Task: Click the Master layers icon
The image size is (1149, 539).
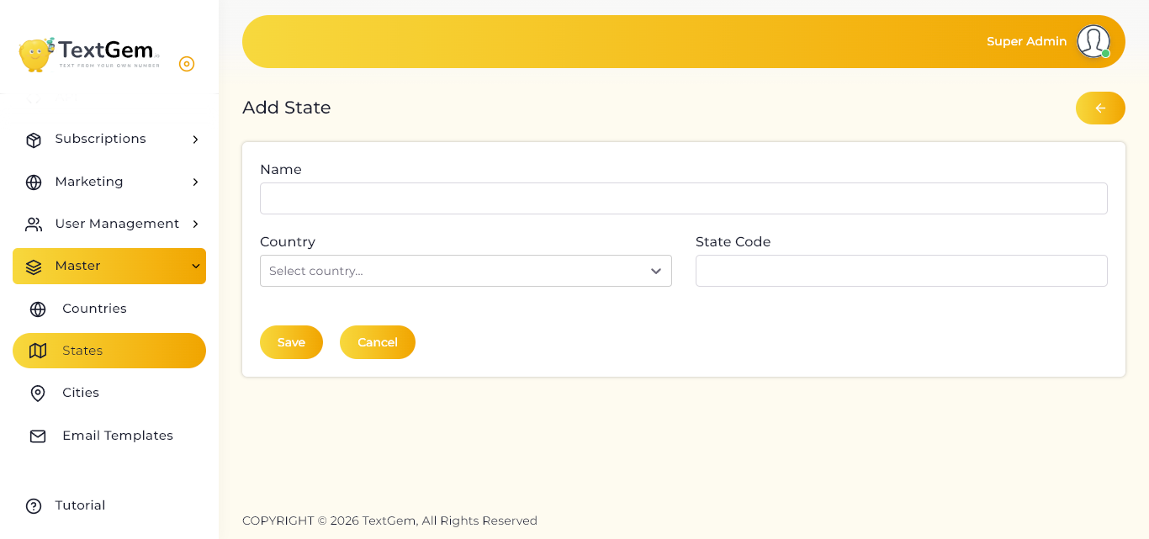Action: pos(34,267)
